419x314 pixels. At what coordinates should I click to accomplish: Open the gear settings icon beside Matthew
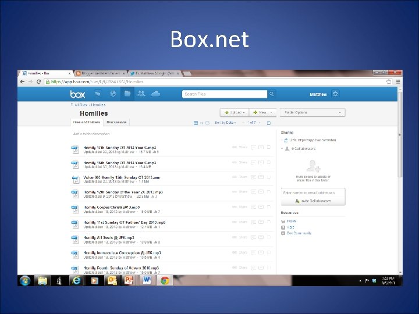335,94
